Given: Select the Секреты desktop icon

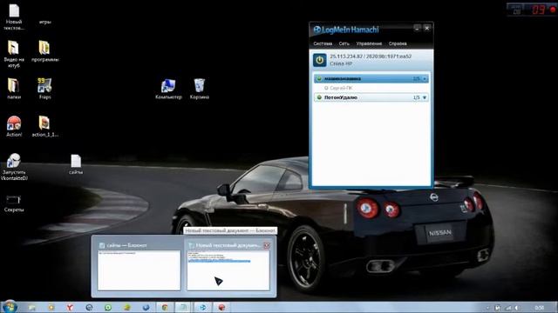Looking at the screenshot, I should 14,203.
